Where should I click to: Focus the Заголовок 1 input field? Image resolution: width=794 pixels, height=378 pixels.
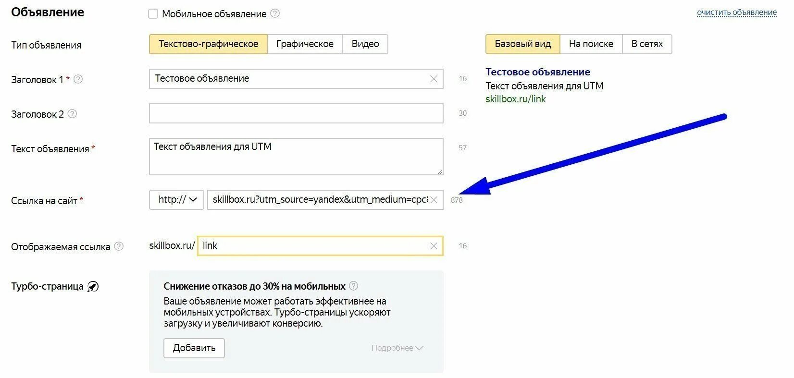click(x=296, y=79)
